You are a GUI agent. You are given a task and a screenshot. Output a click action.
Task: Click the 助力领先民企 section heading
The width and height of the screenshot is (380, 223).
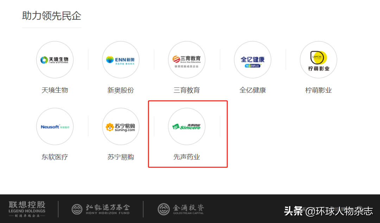pos(52,16)
